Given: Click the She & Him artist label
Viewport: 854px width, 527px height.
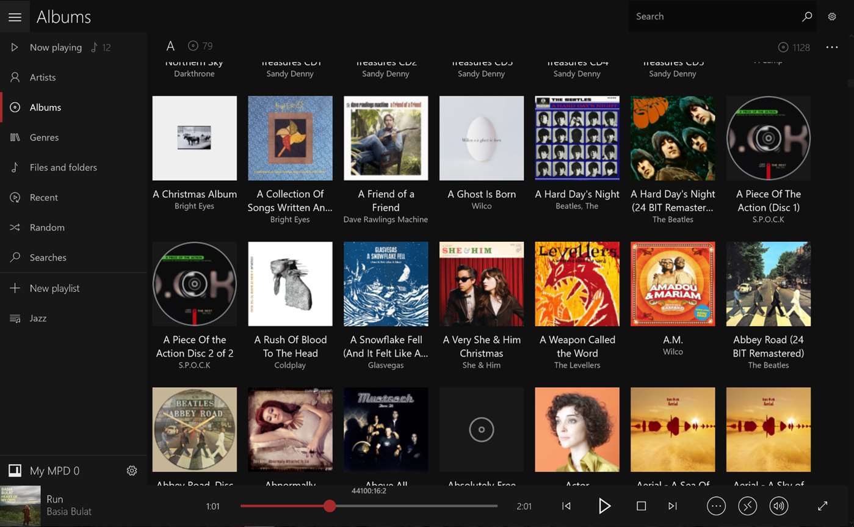Looking at the screenshot, I should [x=482, y=365].
